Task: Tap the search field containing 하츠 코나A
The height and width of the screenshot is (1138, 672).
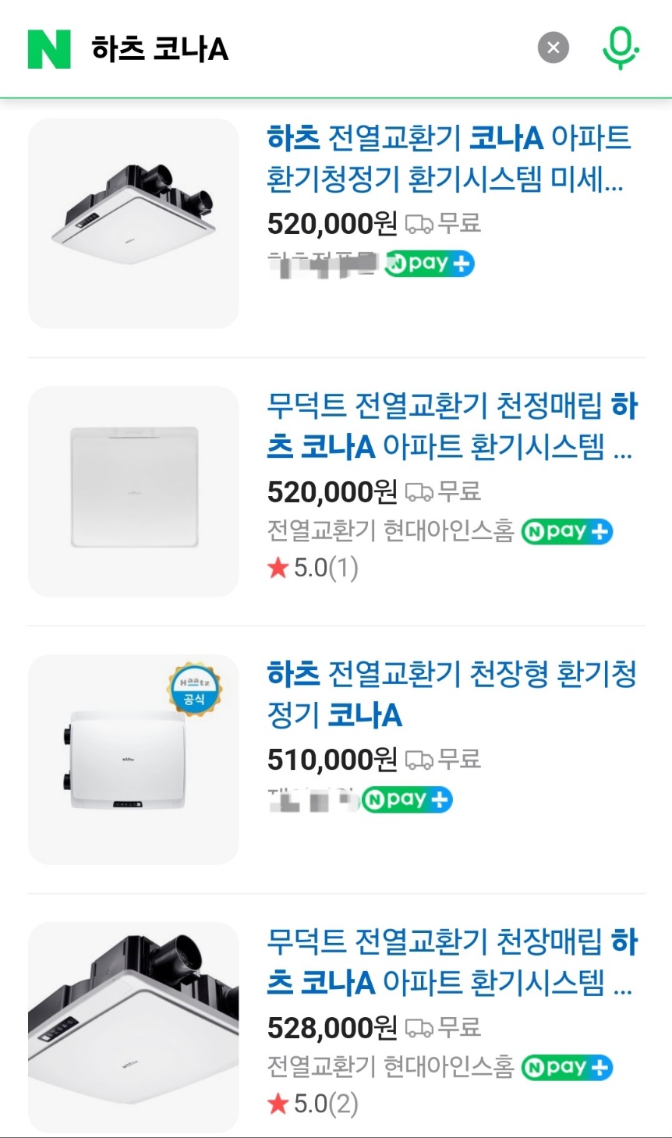Action: pyautogui.click(x=304, y=48)
